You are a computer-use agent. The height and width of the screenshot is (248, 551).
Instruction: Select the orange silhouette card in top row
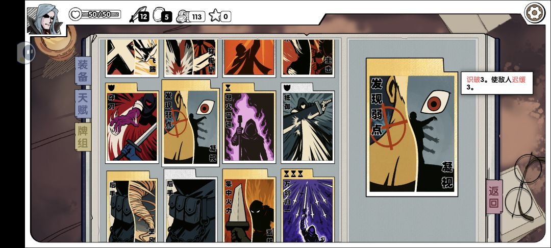[x=249, y=58]
